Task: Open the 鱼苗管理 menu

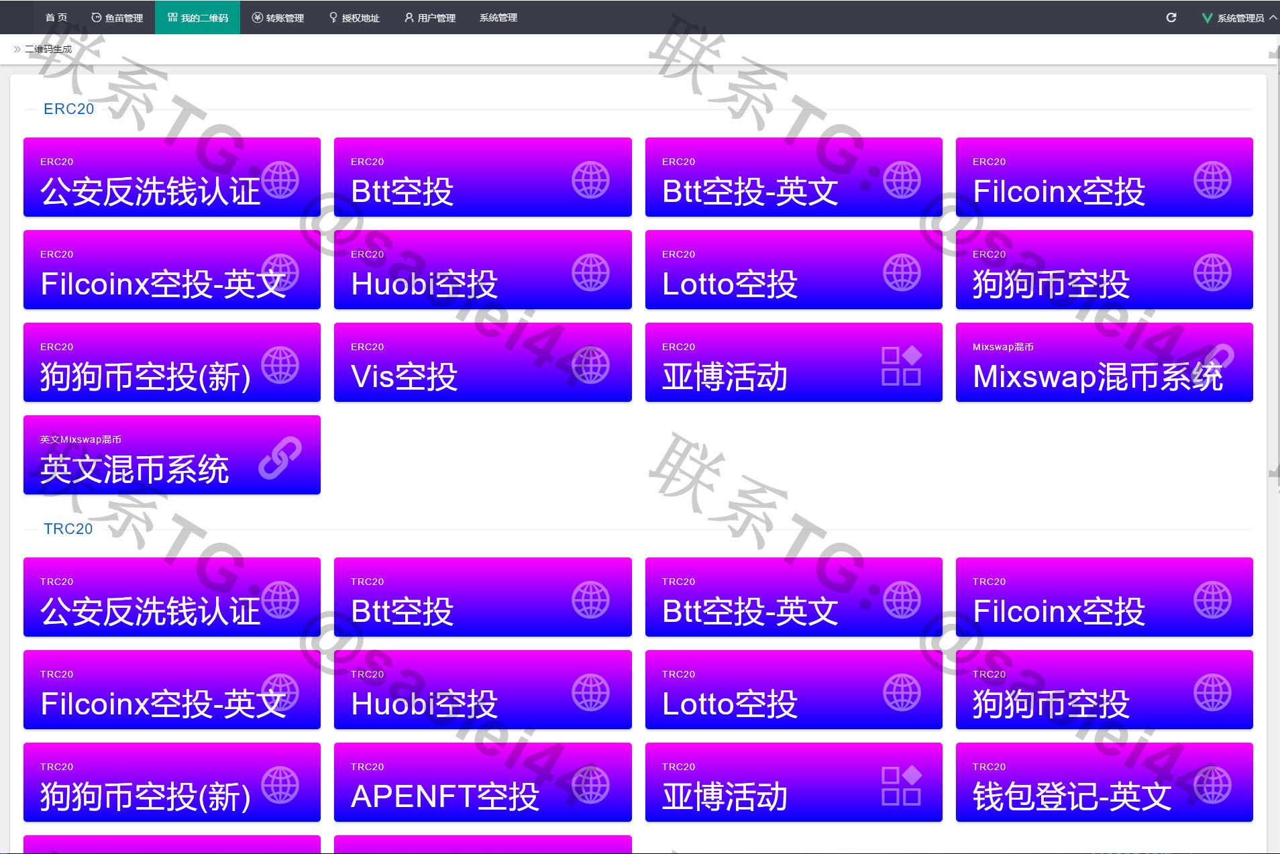Action: click(117, 17)
